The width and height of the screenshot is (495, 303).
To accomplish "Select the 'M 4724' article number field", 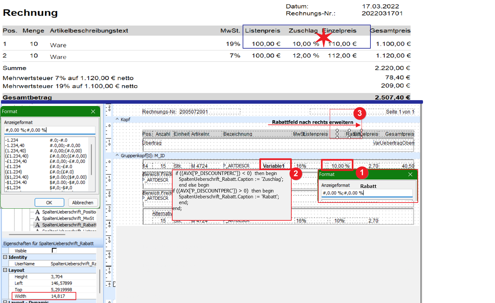I will (x=199, y=166).
